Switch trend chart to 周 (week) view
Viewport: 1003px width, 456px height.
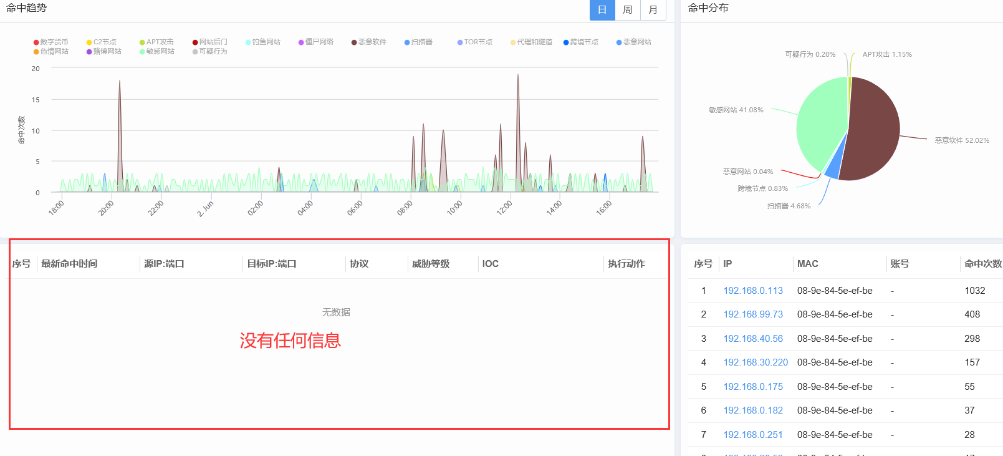pyautogui.click(x=628, y=10)
